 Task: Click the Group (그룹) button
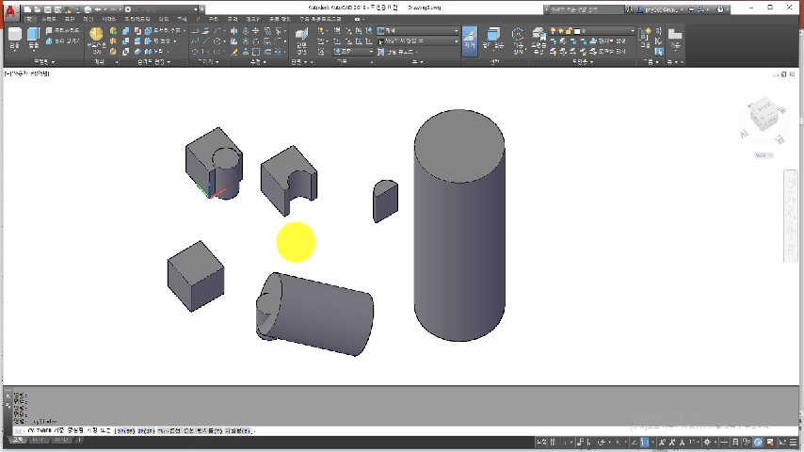(645, 38)
